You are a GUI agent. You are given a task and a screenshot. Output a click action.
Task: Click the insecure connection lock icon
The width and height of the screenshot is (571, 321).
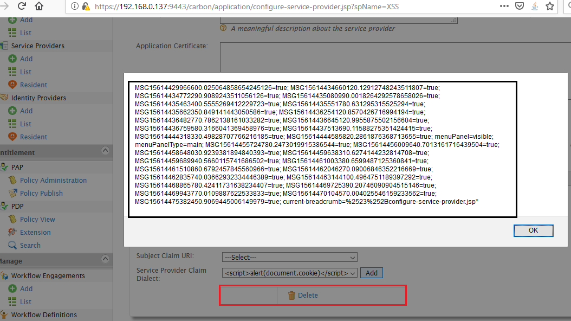[86, 6]
